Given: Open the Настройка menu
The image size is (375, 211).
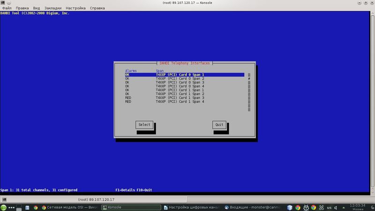Looking at the screenshot, I should pos(75,8).
